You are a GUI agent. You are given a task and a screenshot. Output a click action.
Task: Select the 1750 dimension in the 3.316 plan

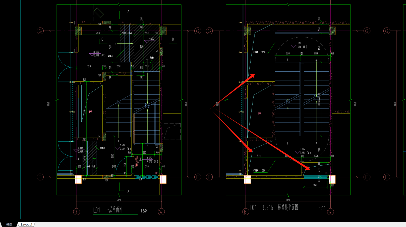(x=319, y=48)
